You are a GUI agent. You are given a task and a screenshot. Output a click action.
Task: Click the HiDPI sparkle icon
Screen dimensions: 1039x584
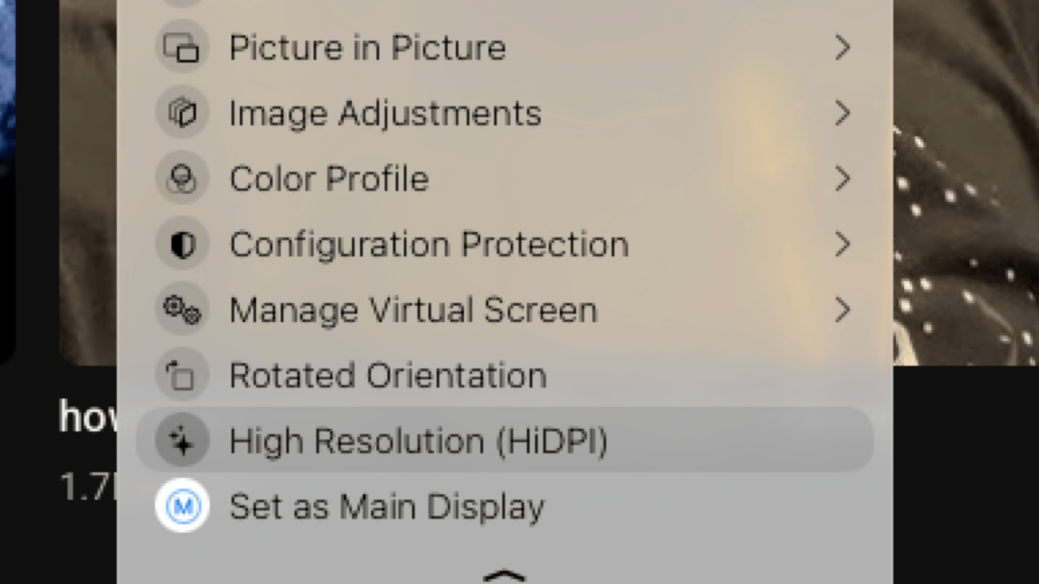pyautogui.click(x=182, y=440)
